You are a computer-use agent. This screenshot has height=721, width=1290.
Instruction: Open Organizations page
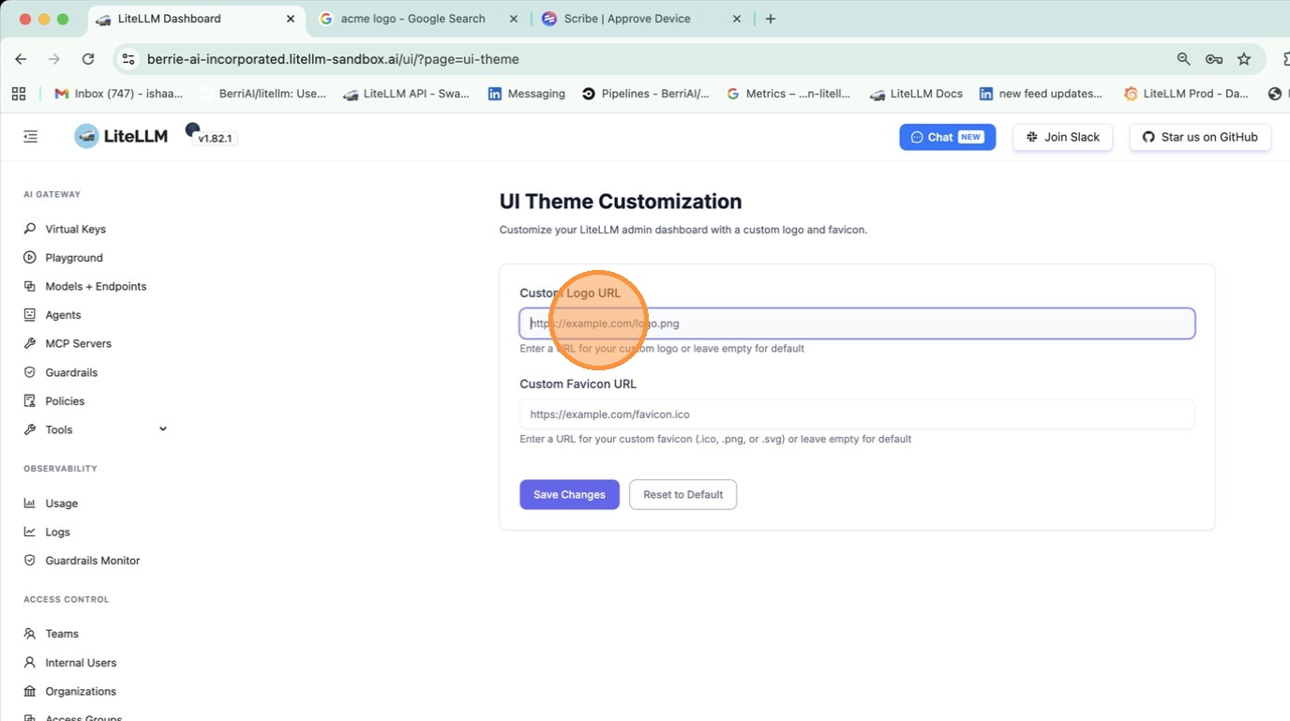pyautogui.click(x=81, y=691)
